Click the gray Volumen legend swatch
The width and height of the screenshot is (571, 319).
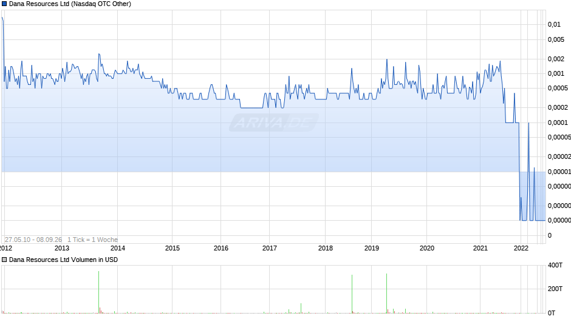click(x=4, y=260)
